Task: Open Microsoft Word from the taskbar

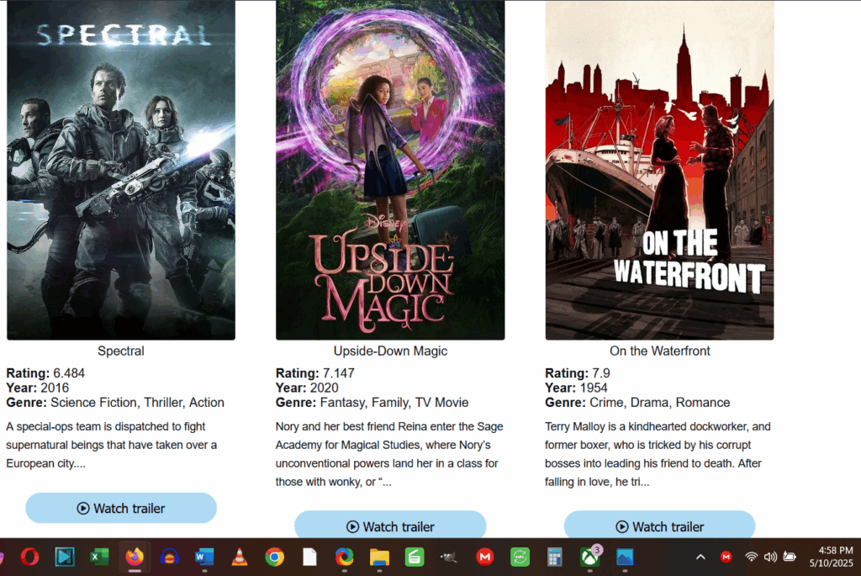Action: (x=204, y=557)
